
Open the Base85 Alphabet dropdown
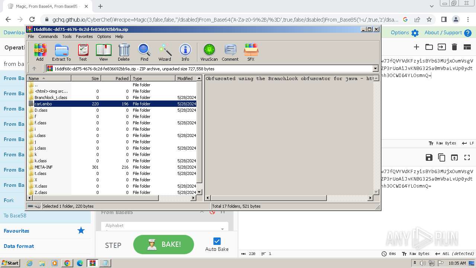point(222,228)
